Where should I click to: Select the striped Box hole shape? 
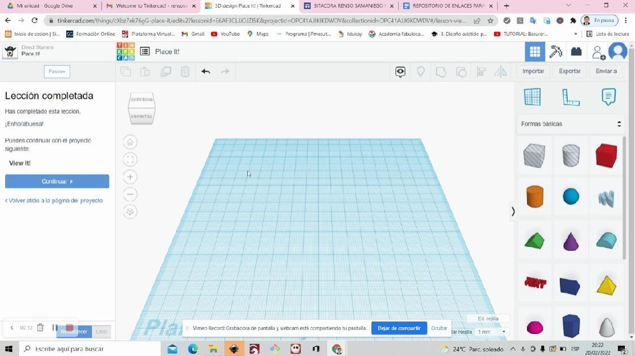pyautogui.click(x=534, y=156)
